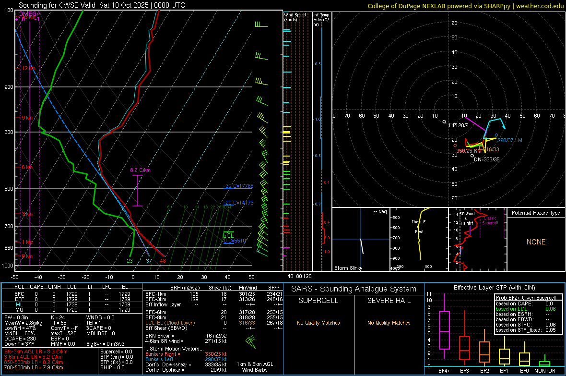
Task: Click the surface dewpoint value 23
Action: pyautogui.click(x=130, y=261)
